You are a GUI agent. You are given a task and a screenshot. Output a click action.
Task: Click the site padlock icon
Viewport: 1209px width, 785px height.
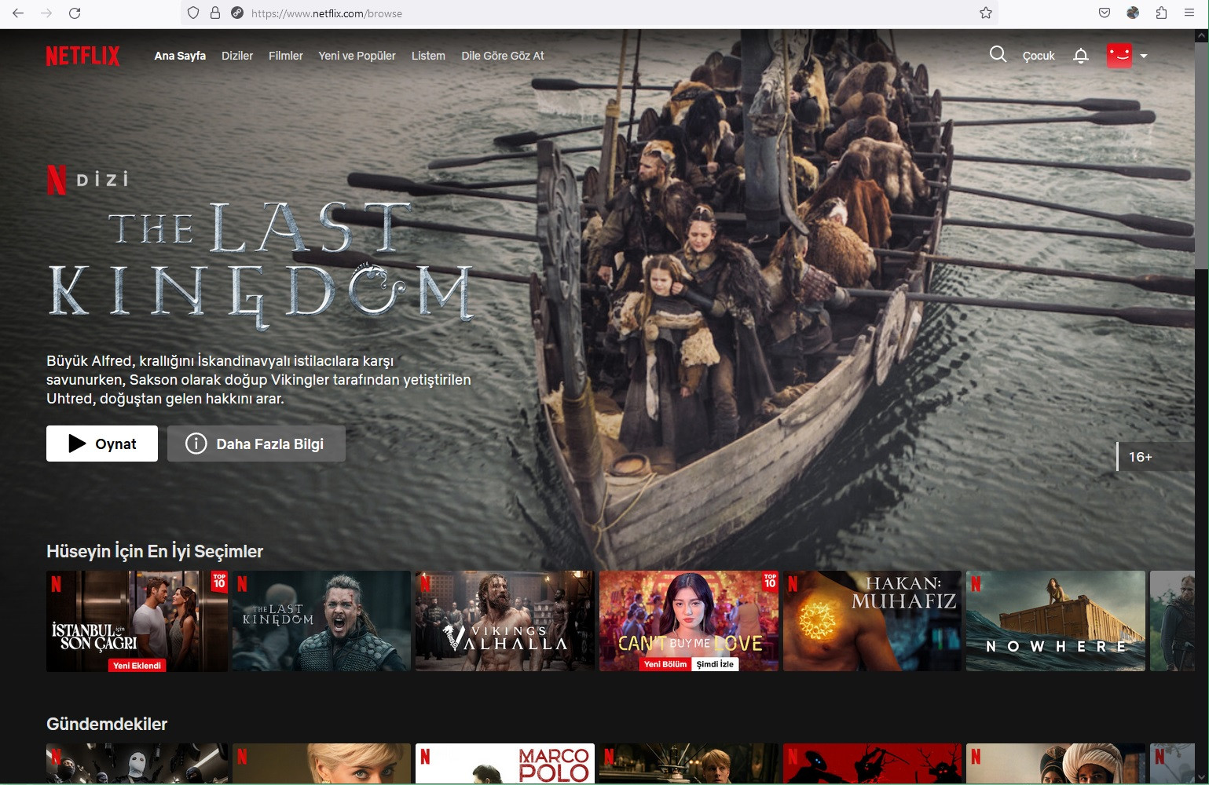215,13
